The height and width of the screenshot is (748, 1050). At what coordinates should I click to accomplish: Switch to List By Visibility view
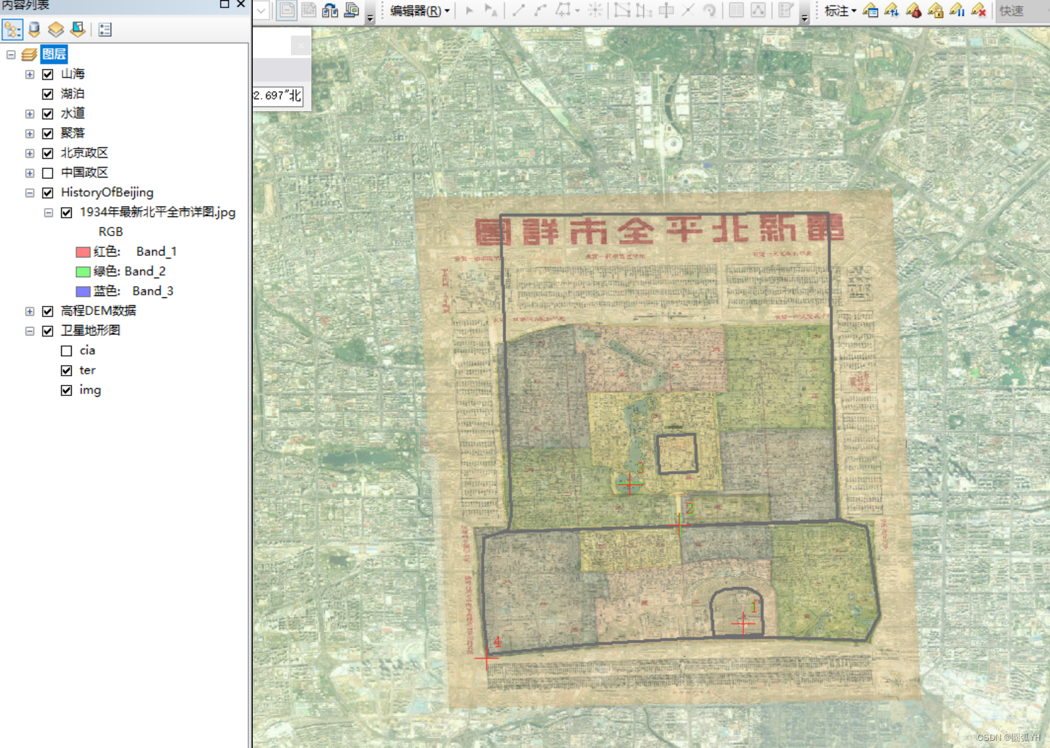[56, 29]
